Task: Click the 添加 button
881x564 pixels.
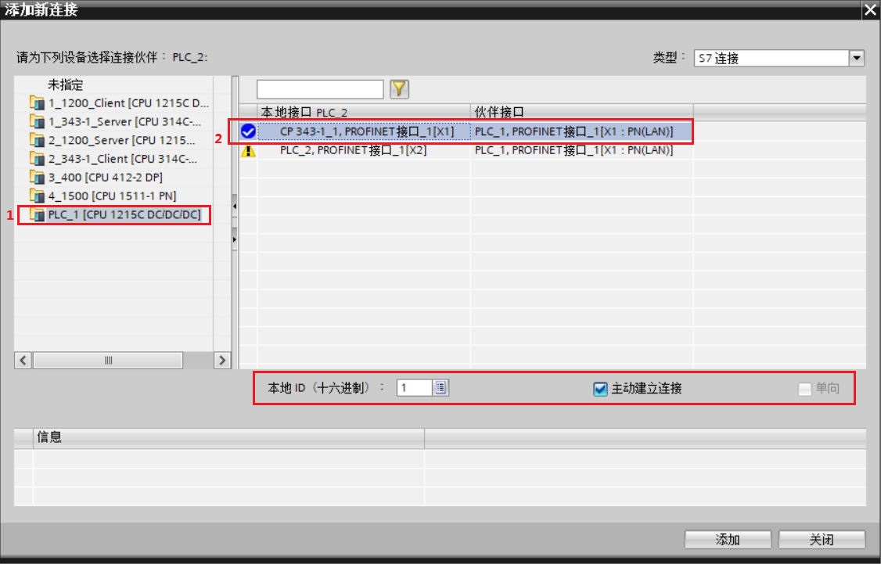Action: (728, 539)
